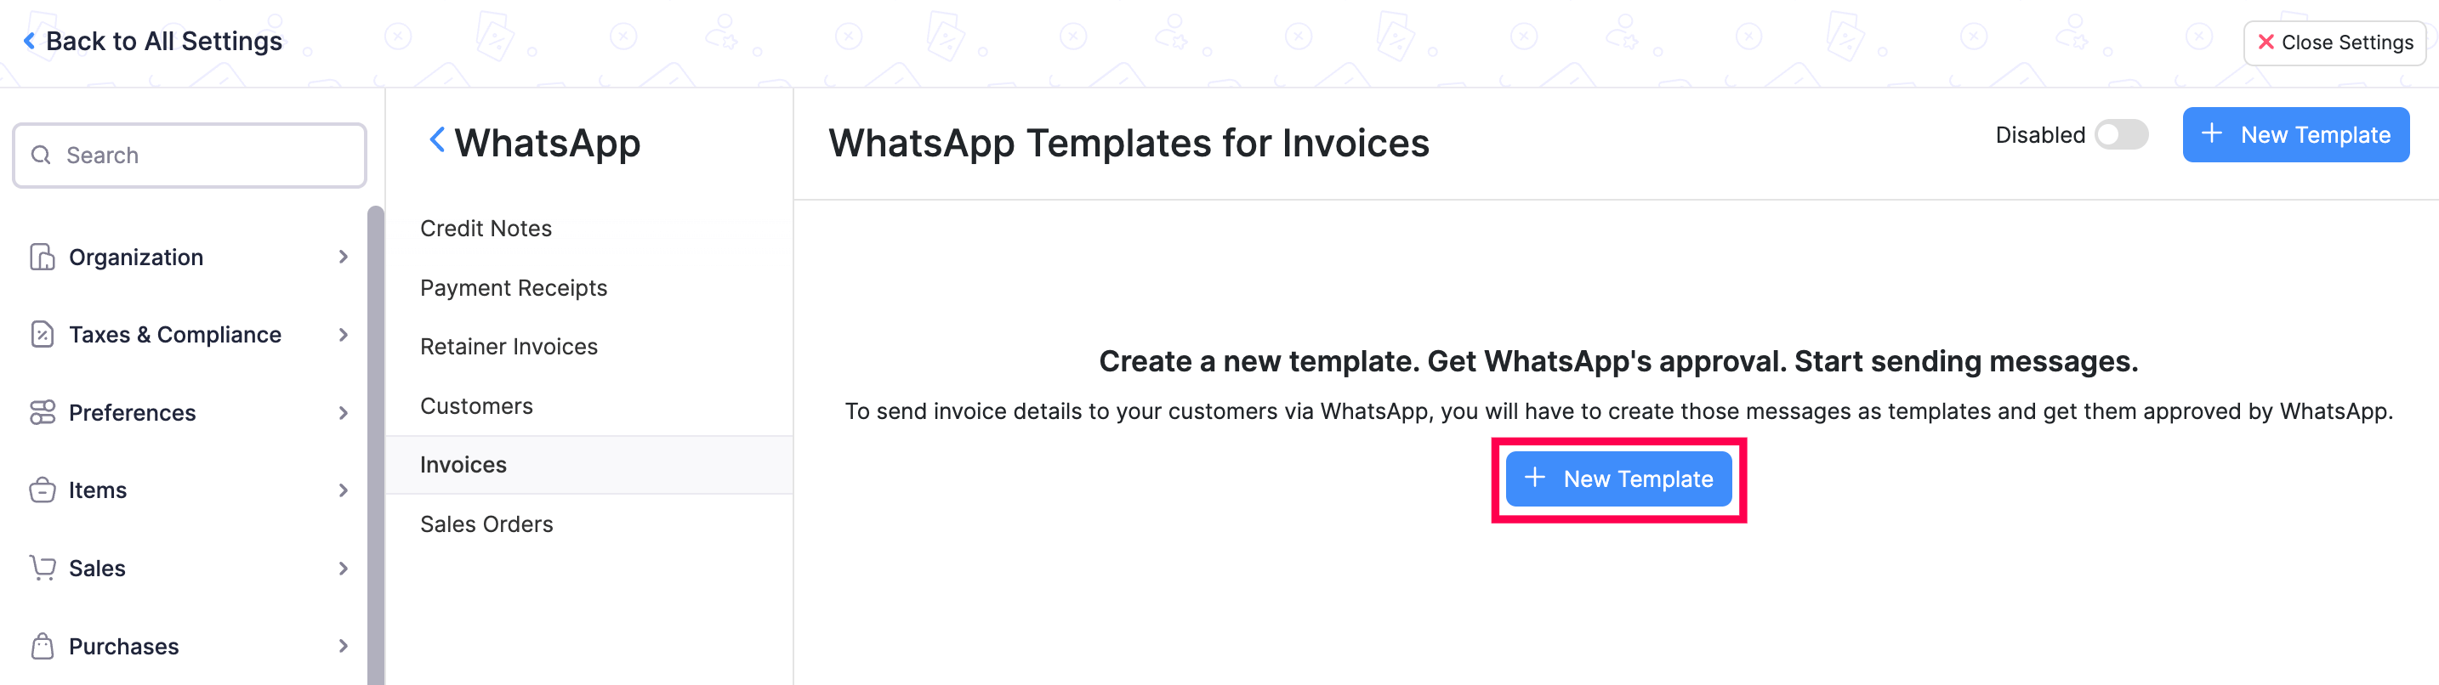Click the Items box icon
This screenshot has height=685, width=2439.
pos(41,490)
